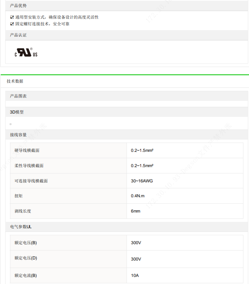Click the 技术数据 section title
This screenshot has height=284, width=249.
tap(15, 81)
